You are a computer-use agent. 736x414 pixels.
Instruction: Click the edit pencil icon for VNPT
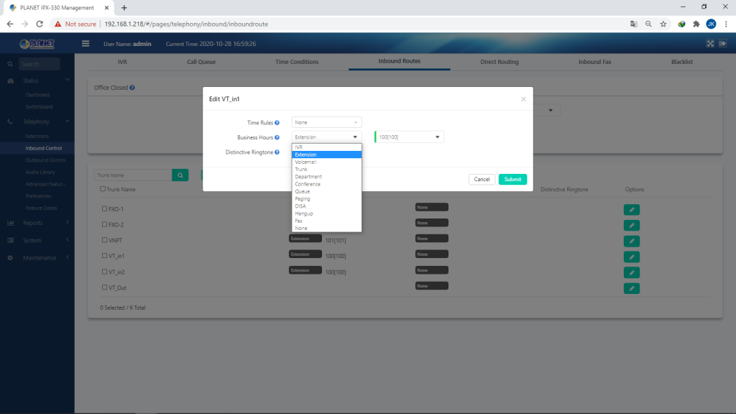[x=631, y=241]
